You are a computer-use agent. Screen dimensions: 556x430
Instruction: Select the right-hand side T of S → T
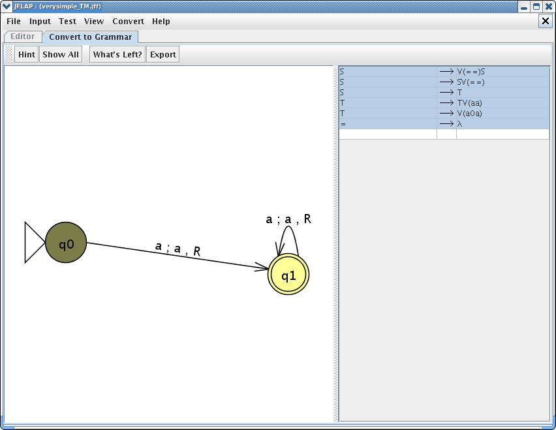(502, 93)
